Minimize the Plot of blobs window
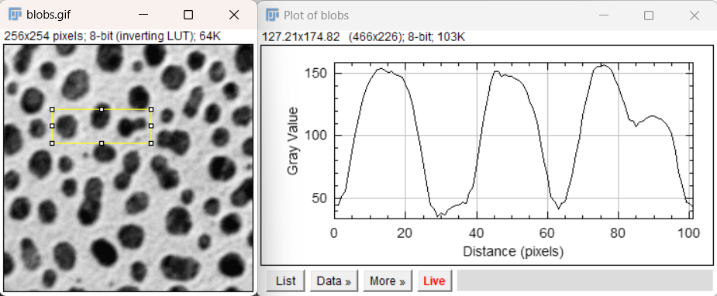Screen dimensions: 717x296 pos(604,15)
